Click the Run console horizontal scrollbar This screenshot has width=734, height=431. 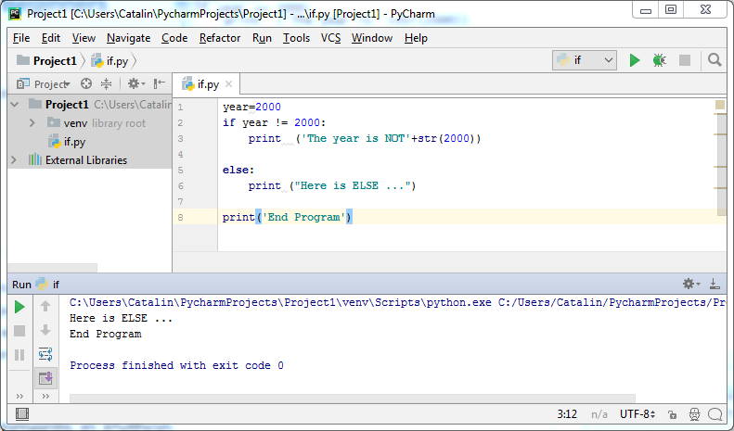352,398
